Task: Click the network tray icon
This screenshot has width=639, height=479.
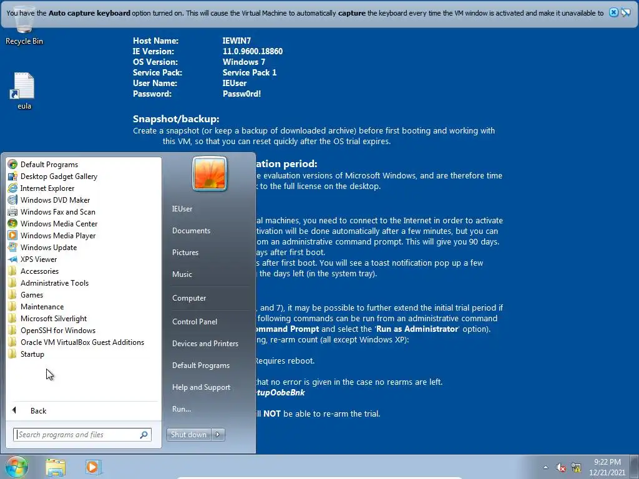Action: point(576,467)
